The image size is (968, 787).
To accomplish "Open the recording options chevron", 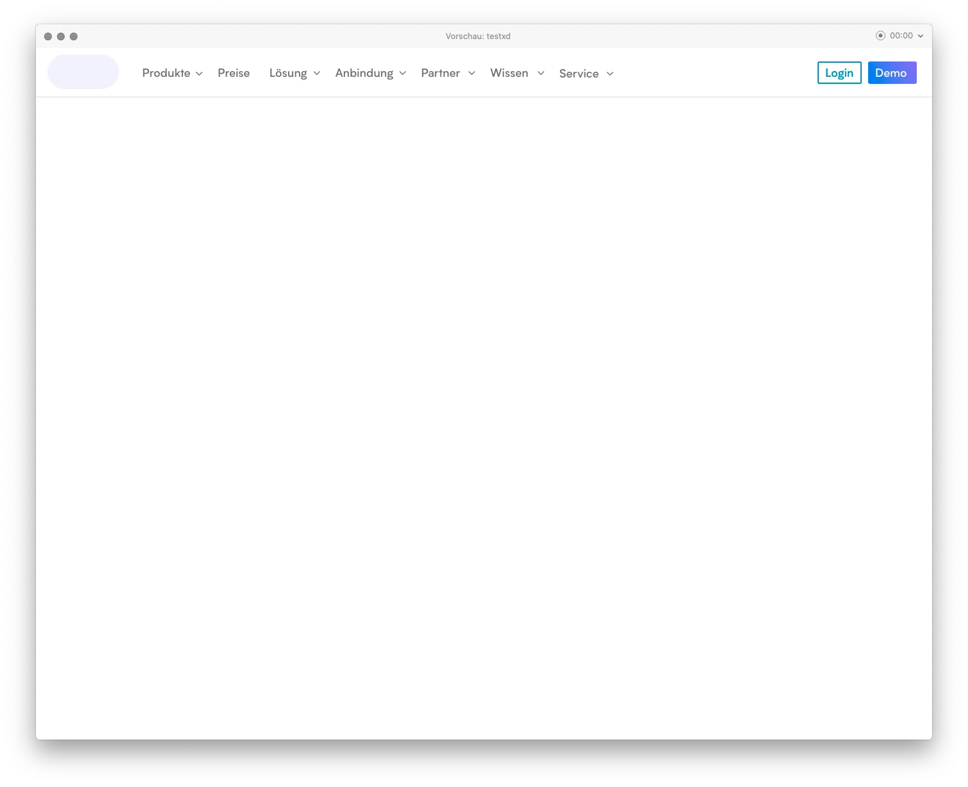I will pos(921,36).
